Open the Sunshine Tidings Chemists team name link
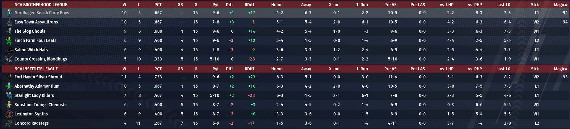 [x=40, y=105]
